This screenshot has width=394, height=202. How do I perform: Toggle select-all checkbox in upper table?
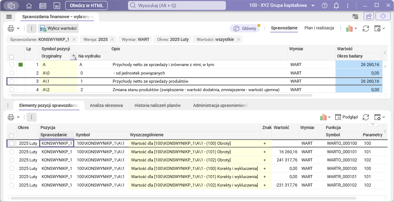click(11, 57)
